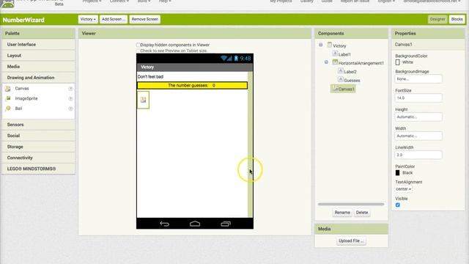Image resolution: width=469 pixels, height=264 pixels.
Task: Collapse the Drawing and Animation palette section
Action: click(x=39, y=78)
